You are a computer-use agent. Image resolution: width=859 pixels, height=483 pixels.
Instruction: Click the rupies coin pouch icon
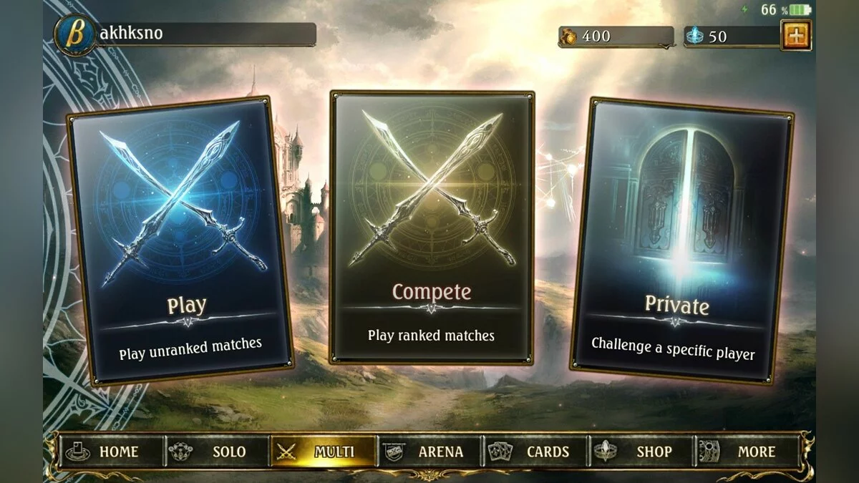(x=571, y=36)
